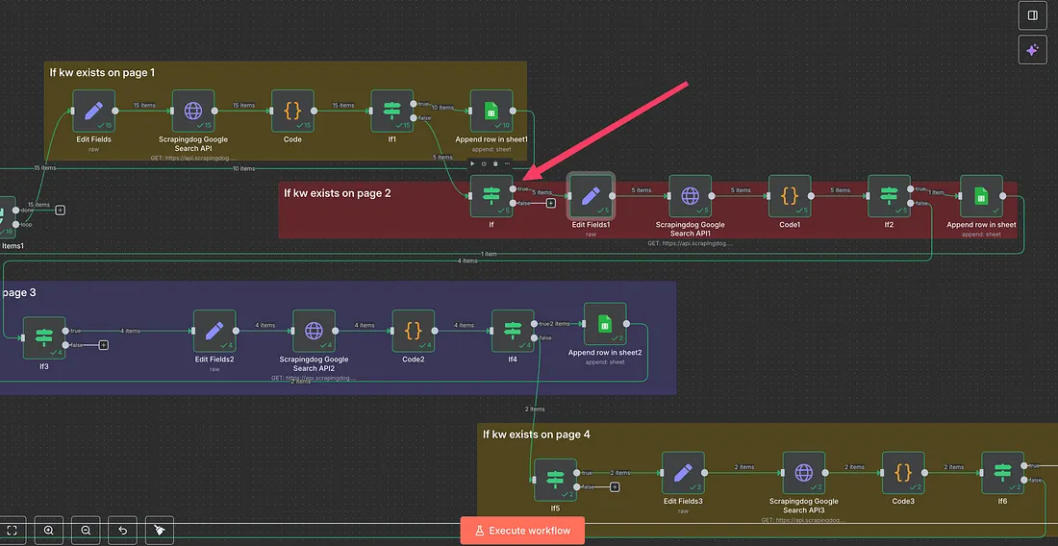Select the Append row in sheet1 node
This screenshot has height=546, width=1058.
[491, 112]
